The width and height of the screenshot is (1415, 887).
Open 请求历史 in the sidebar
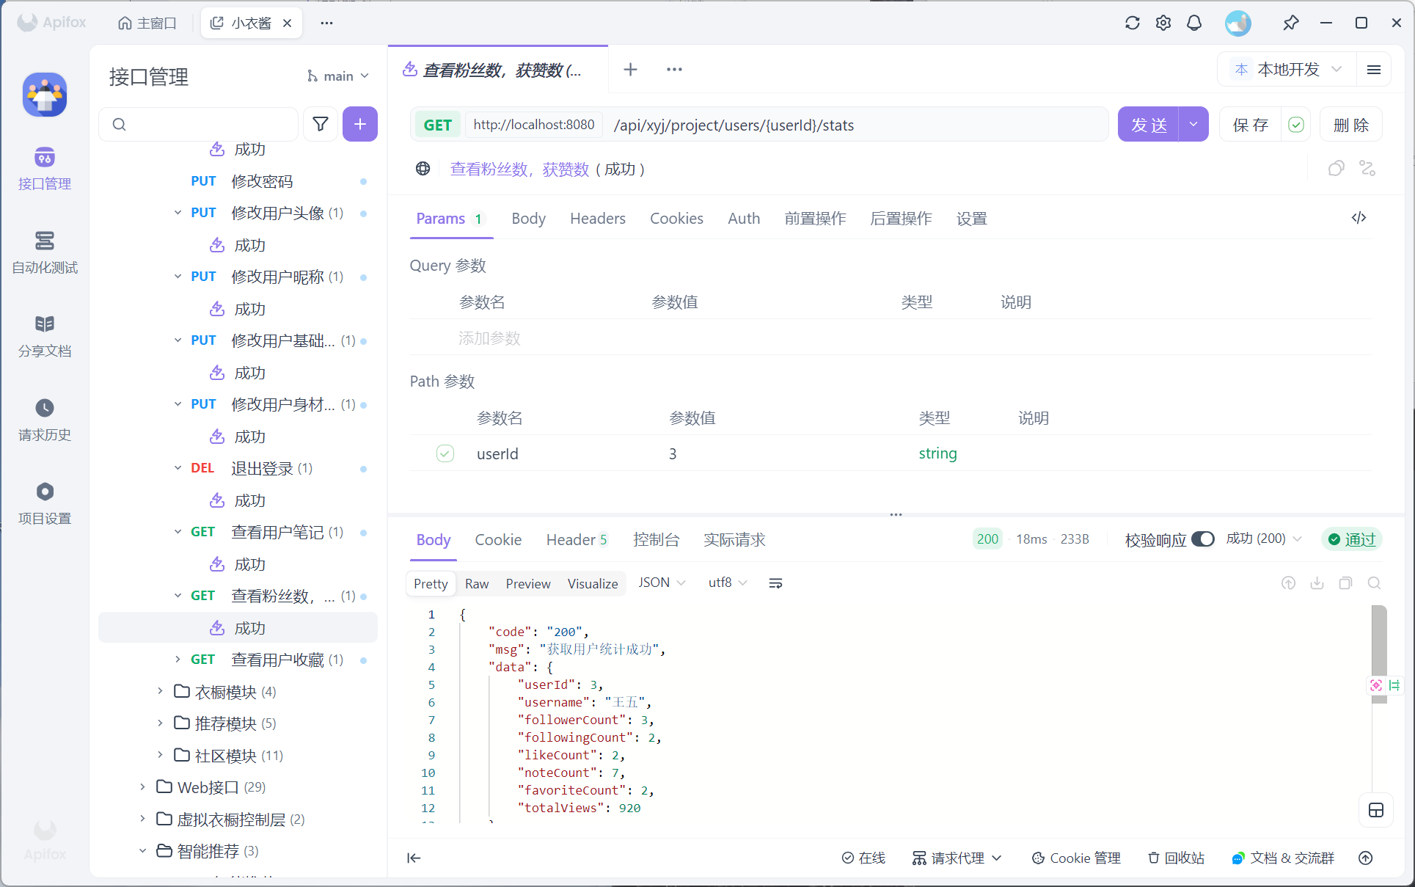tap(45, 419)
